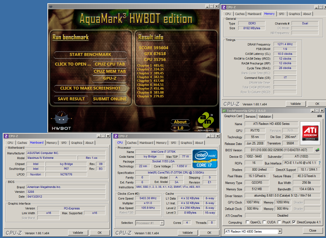Click SUBMIT ONLINE button
This screenshot has height=238, width=326.
coord(110,99)
